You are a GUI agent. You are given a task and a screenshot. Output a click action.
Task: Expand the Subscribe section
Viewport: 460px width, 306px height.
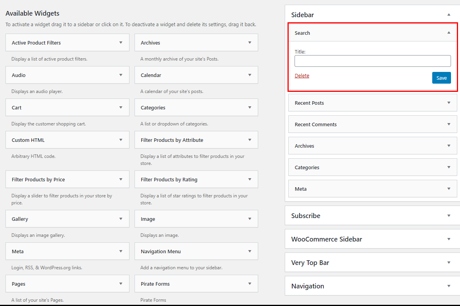[449, 215]
